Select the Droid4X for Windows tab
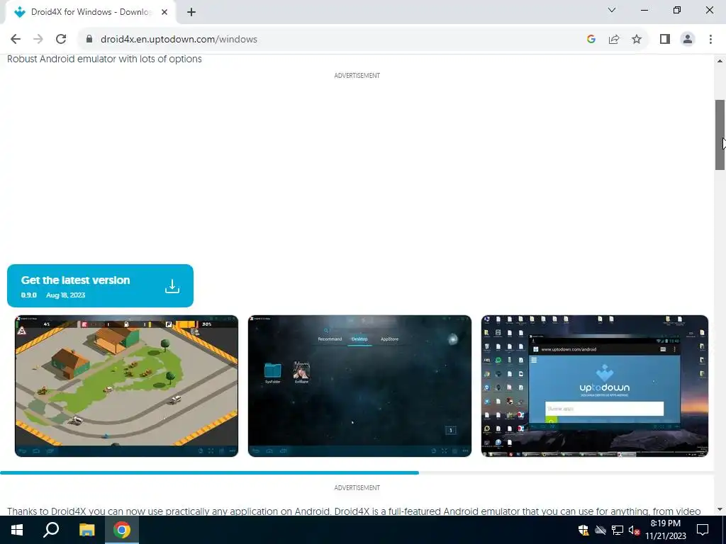 click(90, 12)
